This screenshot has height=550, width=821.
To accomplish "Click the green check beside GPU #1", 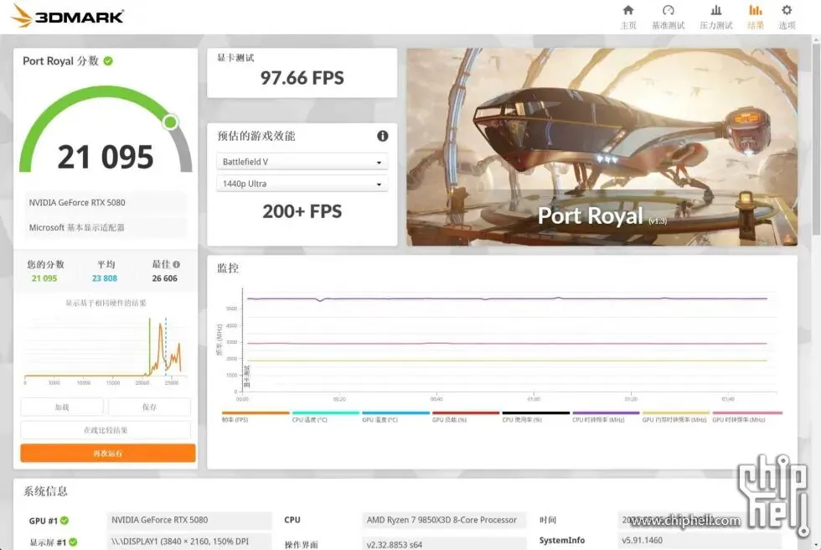I will tap(65, 520).
